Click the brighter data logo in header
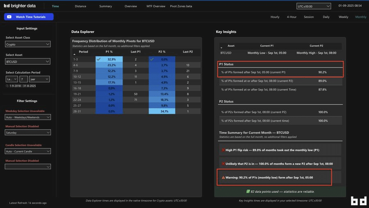 click(20, 6)
